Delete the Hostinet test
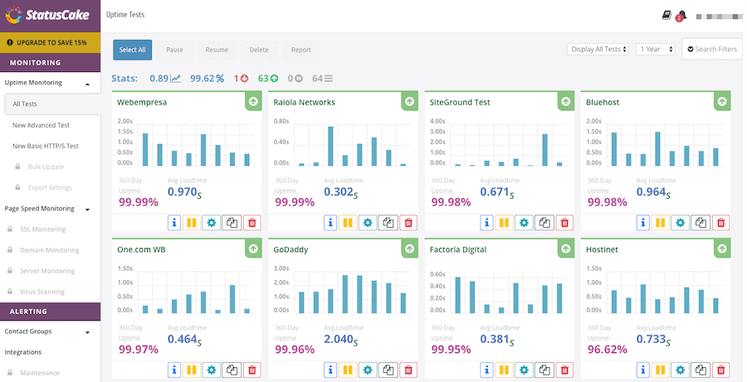 [x=720, y=370]
